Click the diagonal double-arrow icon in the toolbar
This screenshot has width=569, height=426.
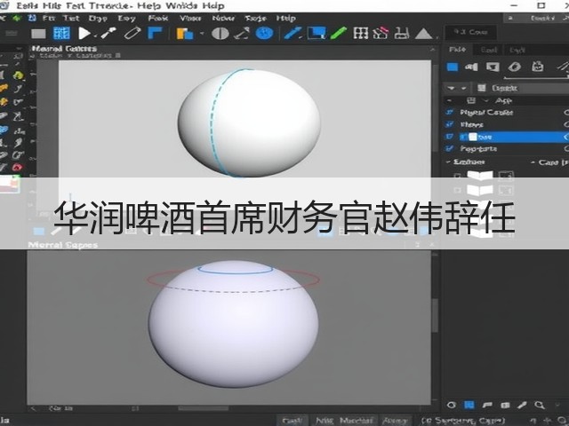(241, 34)
